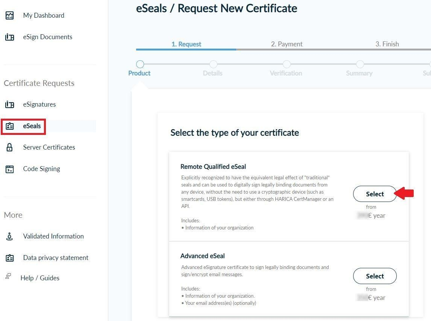Open Server Certificates via the padlock icon
Viewport: 431px width, 321px height.
9,147
